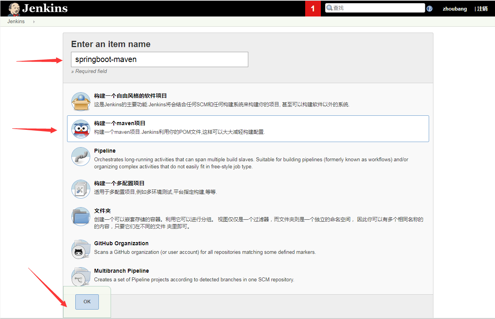The height and width of the screenshot is (319, 495).
Task: Click the freestyle description mentioning SCM
Action: coord(222,104)
